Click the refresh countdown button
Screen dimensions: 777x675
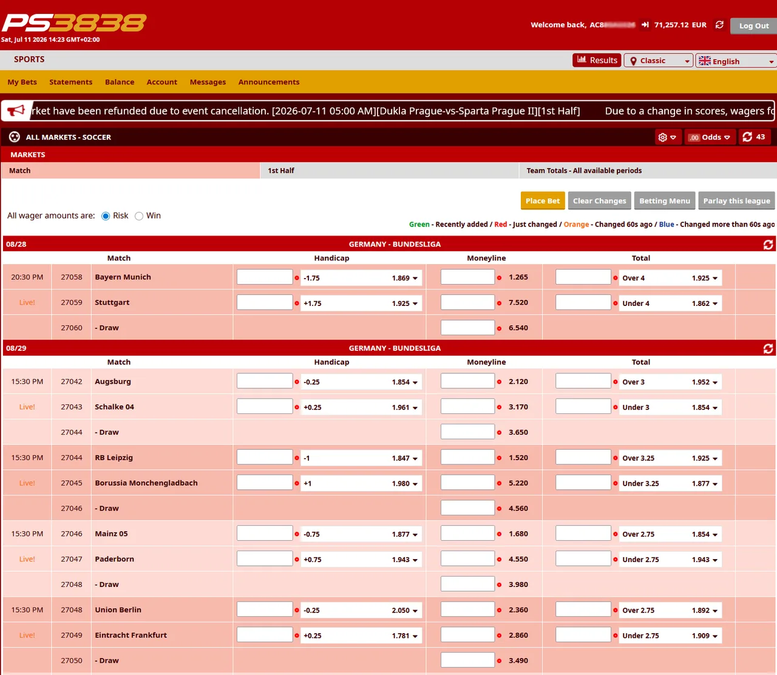[x=754, y=137]
